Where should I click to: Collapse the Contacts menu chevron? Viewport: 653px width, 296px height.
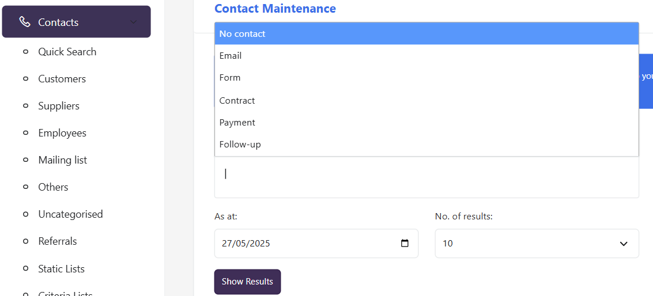tap(133, 22)
